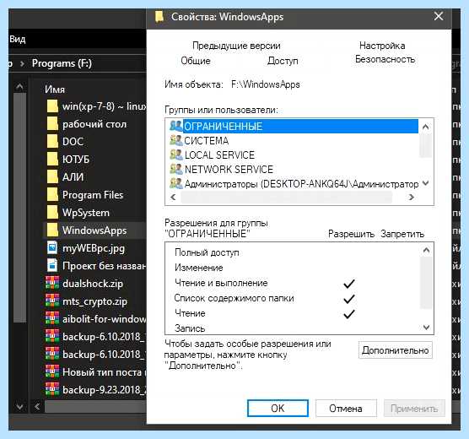
Task: Switch to the Доступ tab
Action: pyautogui.click(x=283, y=61)
